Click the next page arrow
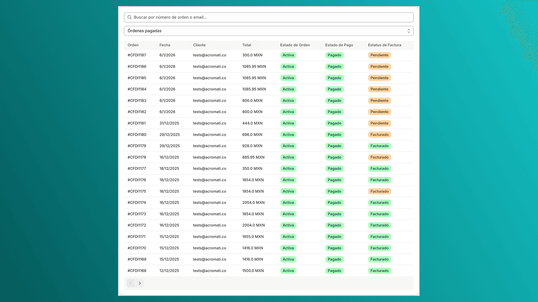Screen dimensions: 538x302 pyautogui.click(x=140, y=283)
